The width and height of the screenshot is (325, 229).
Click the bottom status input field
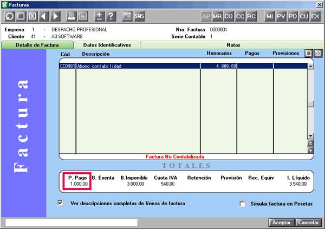(x=71, y=223)
